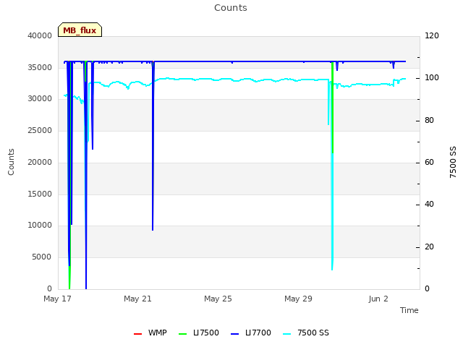Click the 60 right axis tick label
463x347 pixels.
tap(429, 162)
